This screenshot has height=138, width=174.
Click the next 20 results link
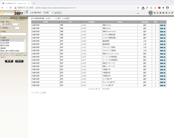tap(106, 89)
